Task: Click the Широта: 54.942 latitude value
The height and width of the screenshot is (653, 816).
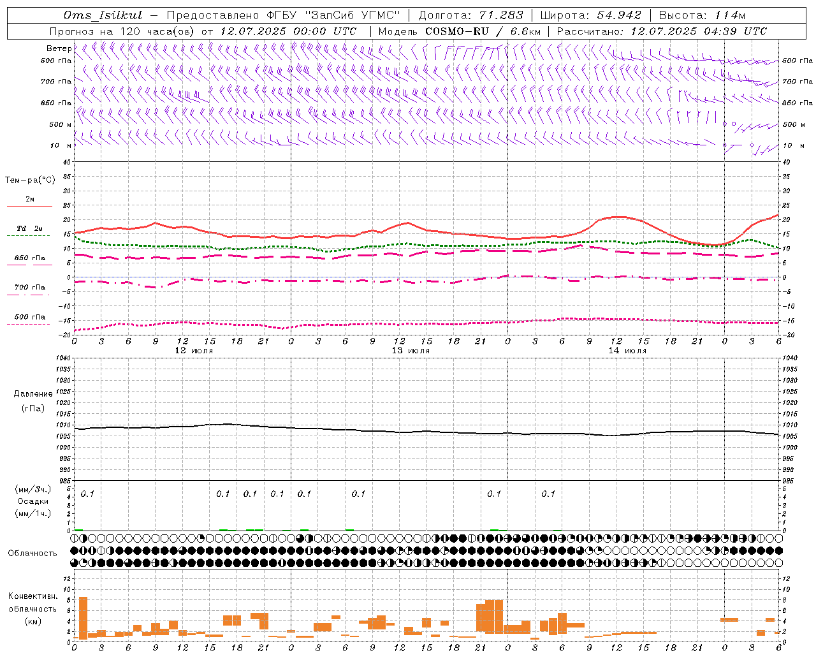Action: click(x=591, y=15)
